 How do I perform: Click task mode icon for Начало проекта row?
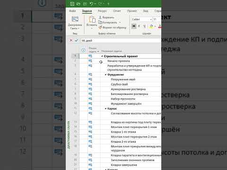point(90,61)
